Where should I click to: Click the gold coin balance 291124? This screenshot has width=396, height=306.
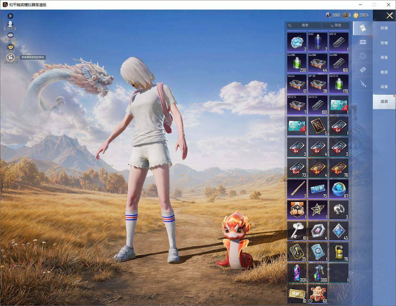361,15
